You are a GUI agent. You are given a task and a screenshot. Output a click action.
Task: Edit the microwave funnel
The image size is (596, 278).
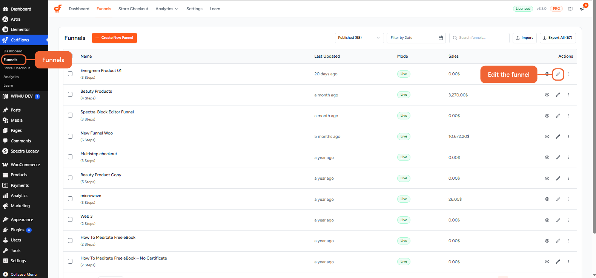click(558, 199)
